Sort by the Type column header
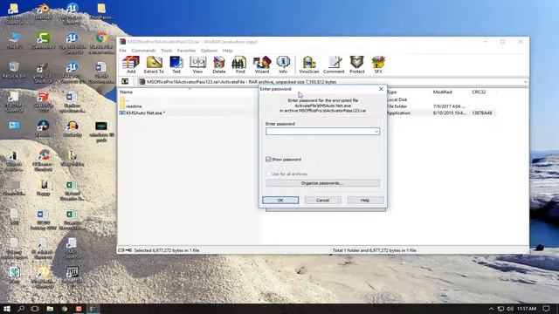 [x=392, y=92]
